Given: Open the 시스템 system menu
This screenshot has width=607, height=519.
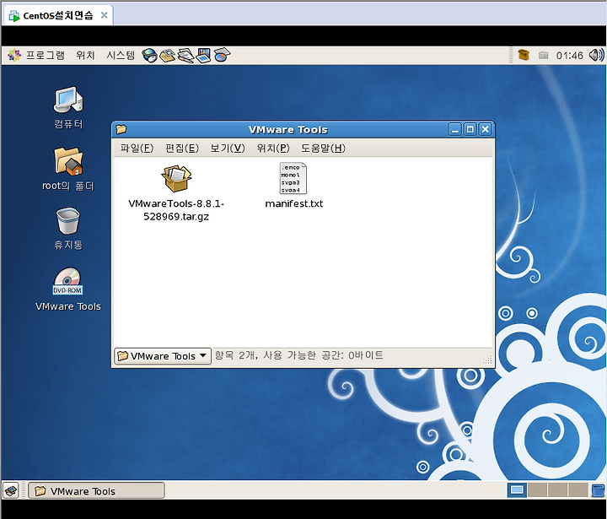Looking at the screenshot, I should pos(121,56).
